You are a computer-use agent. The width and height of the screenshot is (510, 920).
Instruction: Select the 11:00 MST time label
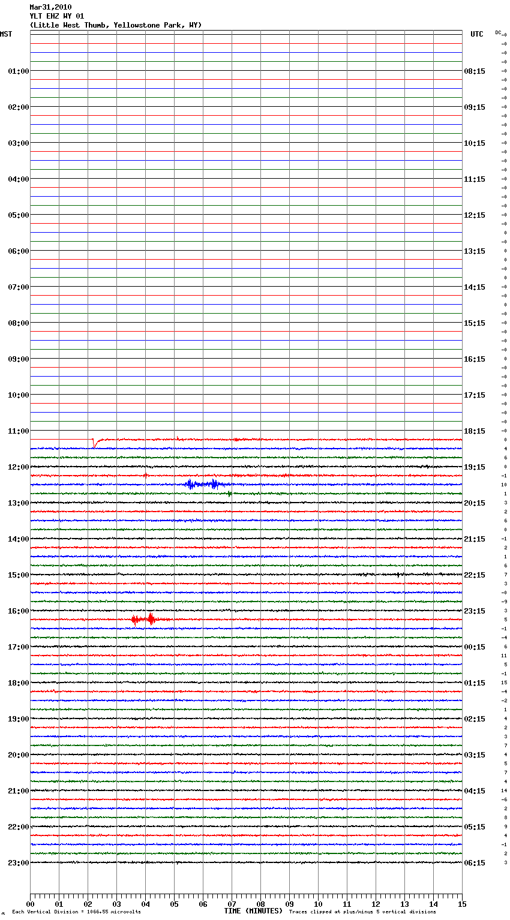click(19, 431)
